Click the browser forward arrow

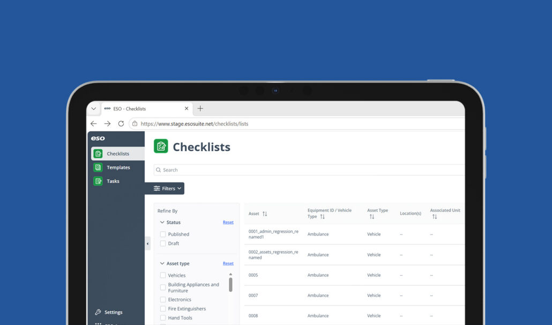pyautogui.click(x=107, y=123)
